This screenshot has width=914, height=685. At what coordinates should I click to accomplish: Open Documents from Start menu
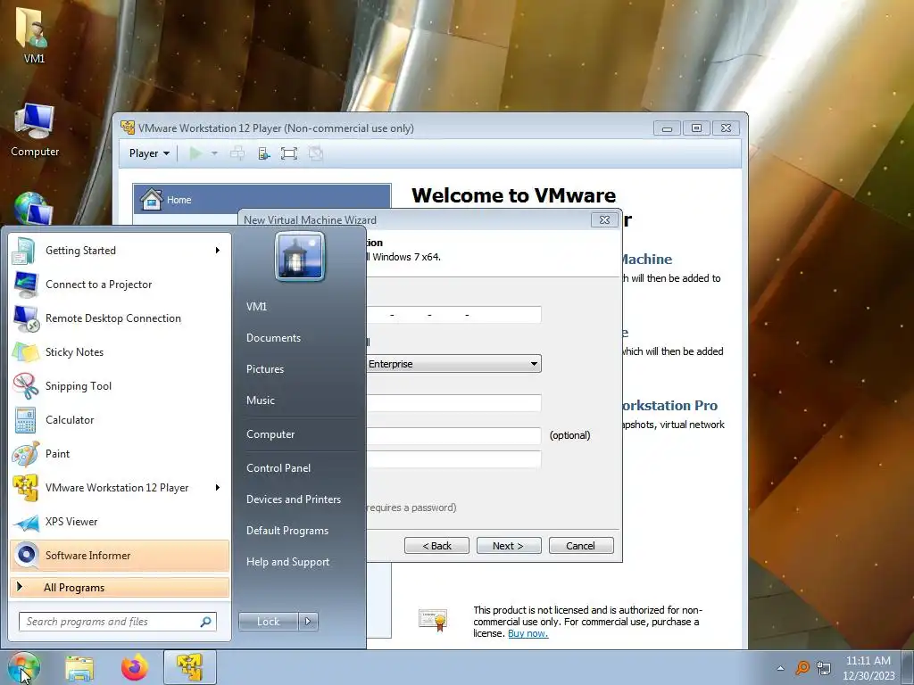(x=273, y=338)
